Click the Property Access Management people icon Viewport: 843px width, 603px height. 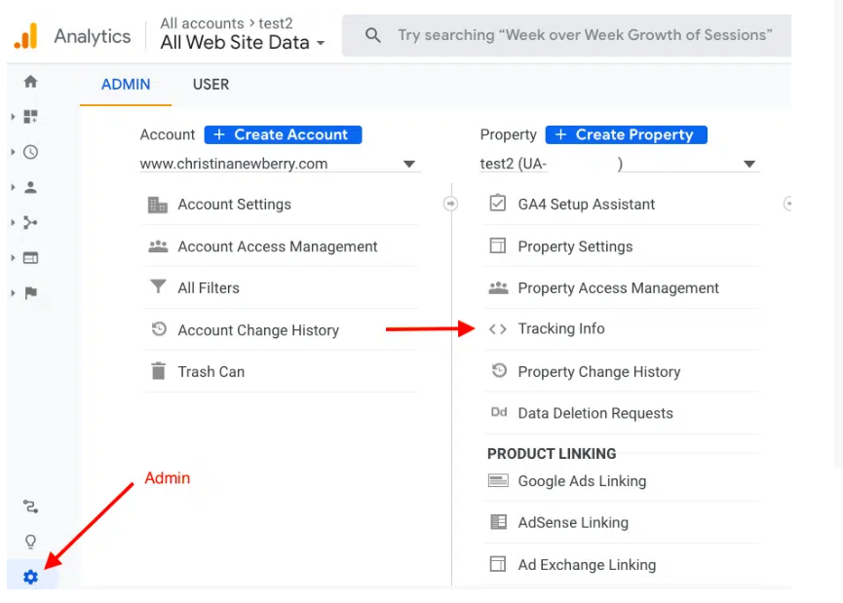coord(498,288)
